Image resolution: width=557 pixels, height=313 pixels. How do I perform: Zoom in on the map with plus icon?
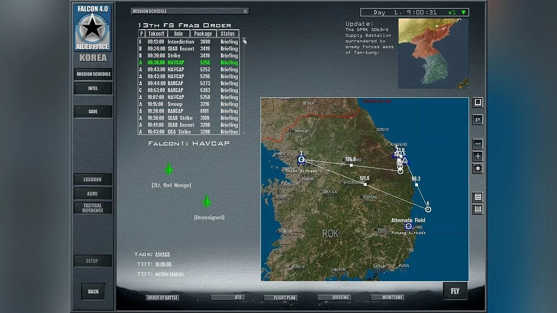(477, 156)
